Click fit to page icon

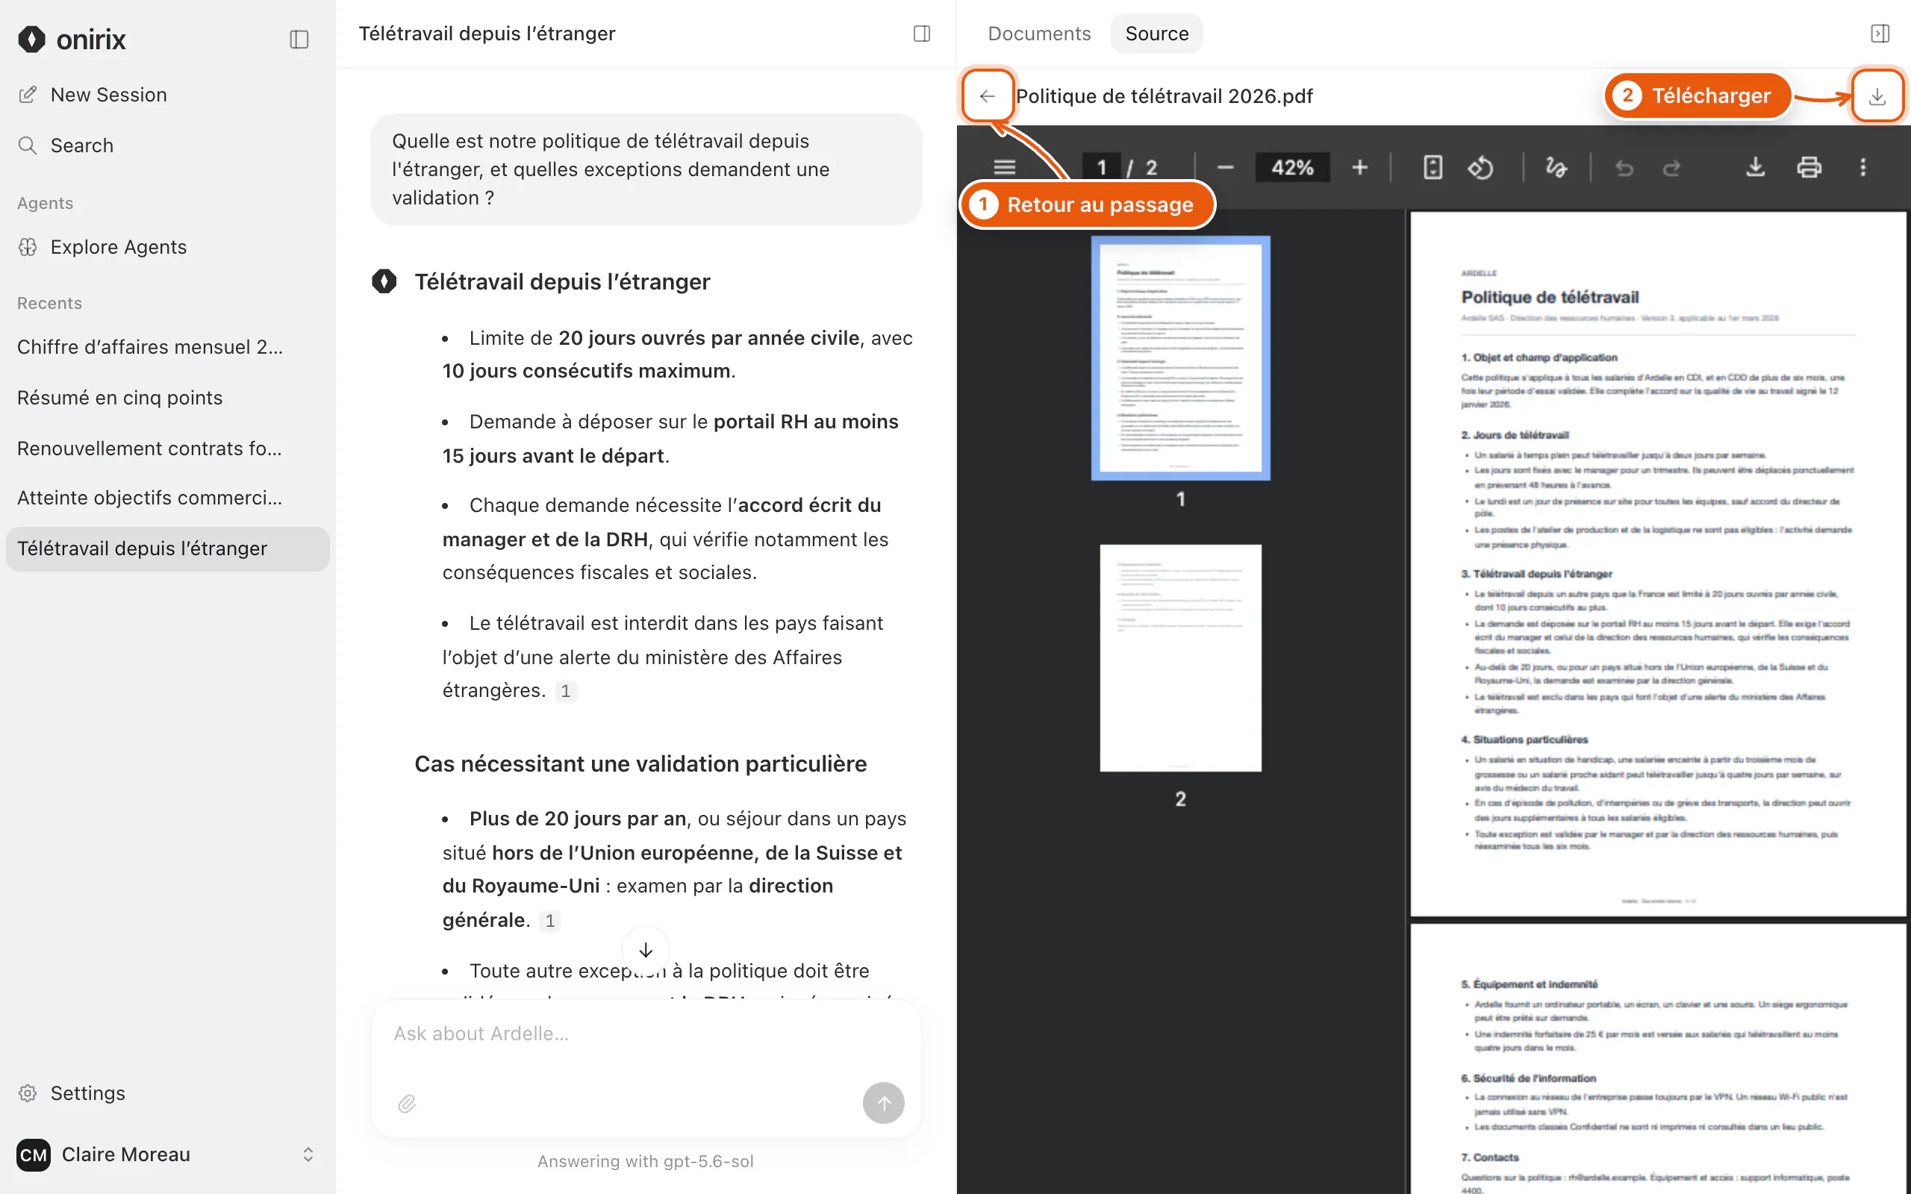1433,167
